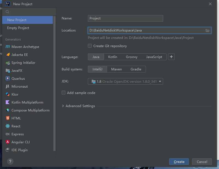Enable Create Git repository checkbox

(90, 46)
